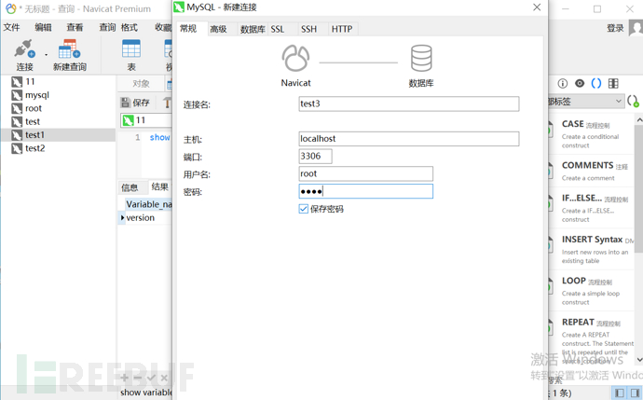Viewport: 643px width, 400px height.
Task: Click the Navicat Premium app icon in the title bar
Action: pos(11,8)
